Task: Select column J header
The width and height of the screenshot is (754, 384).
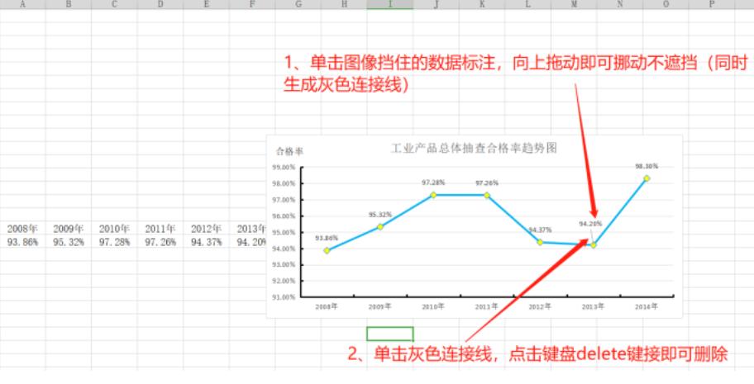Action: (x=437, y=4)
